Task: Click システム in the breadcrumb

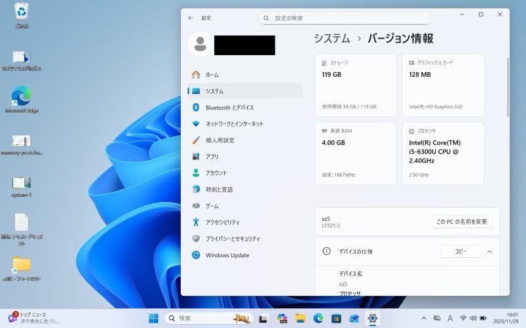Action: pos(332,39)
